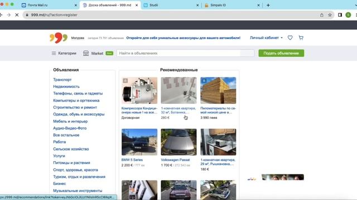This screenshot has height=200, width=357.
Task: Click the Categories hamburger icon
Action: [x=54, y=53]
